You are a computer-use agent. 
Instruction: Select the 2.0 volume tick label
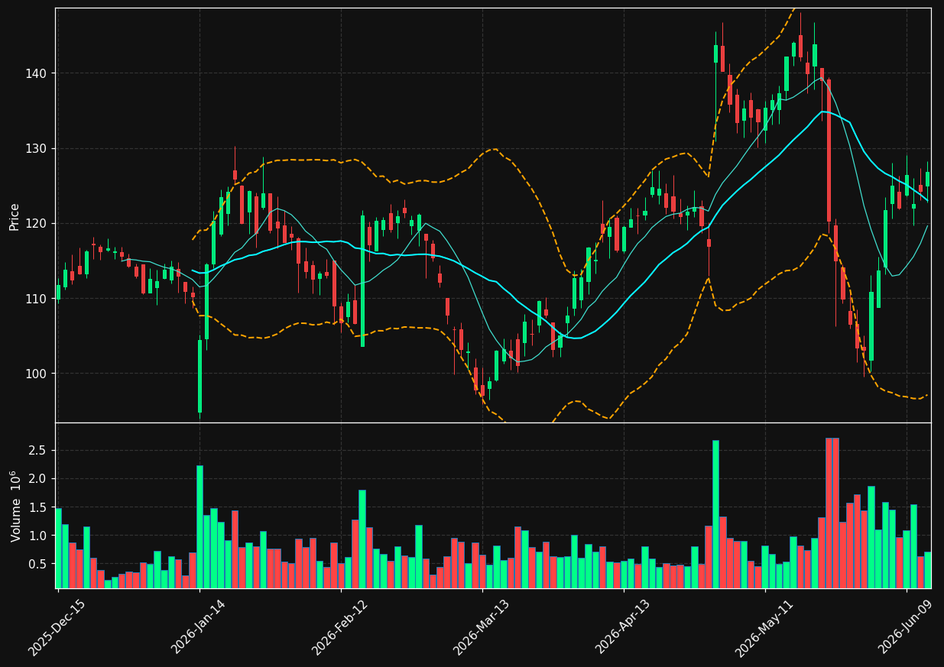click(38, 479)
